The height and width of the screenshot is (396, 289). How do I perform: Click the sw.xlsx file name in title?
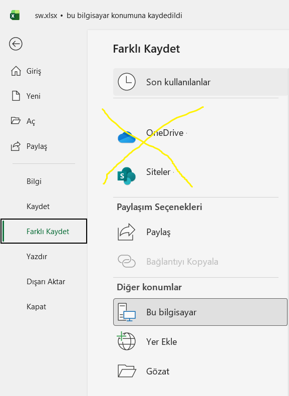[46, 16]
